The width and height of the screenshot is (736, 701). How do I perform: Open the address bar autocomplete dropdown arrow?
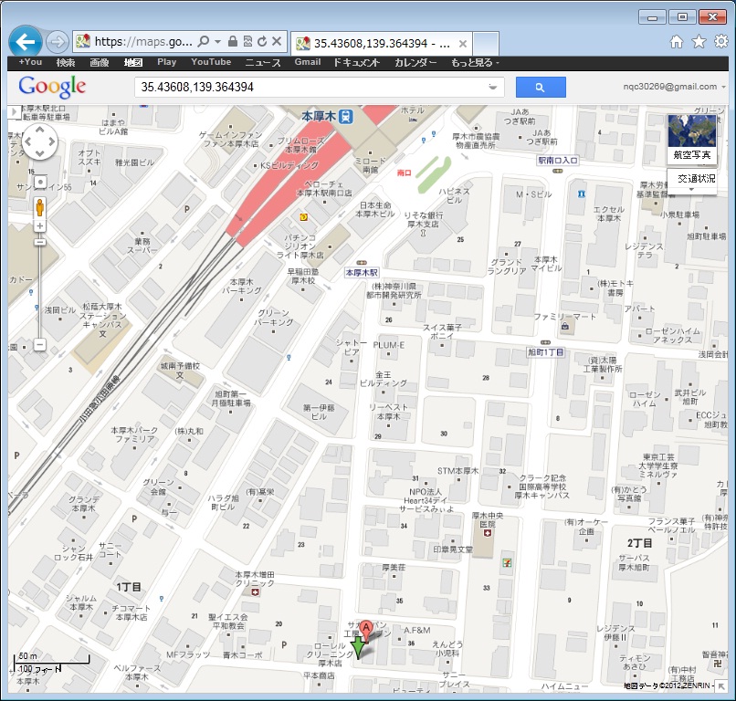tap(218, 42)
